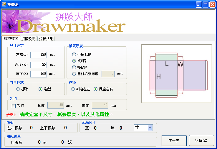Screen dimensions: 217x149
Task: Close the 雙蓋盒 window
Action: (x=212, y=5)
